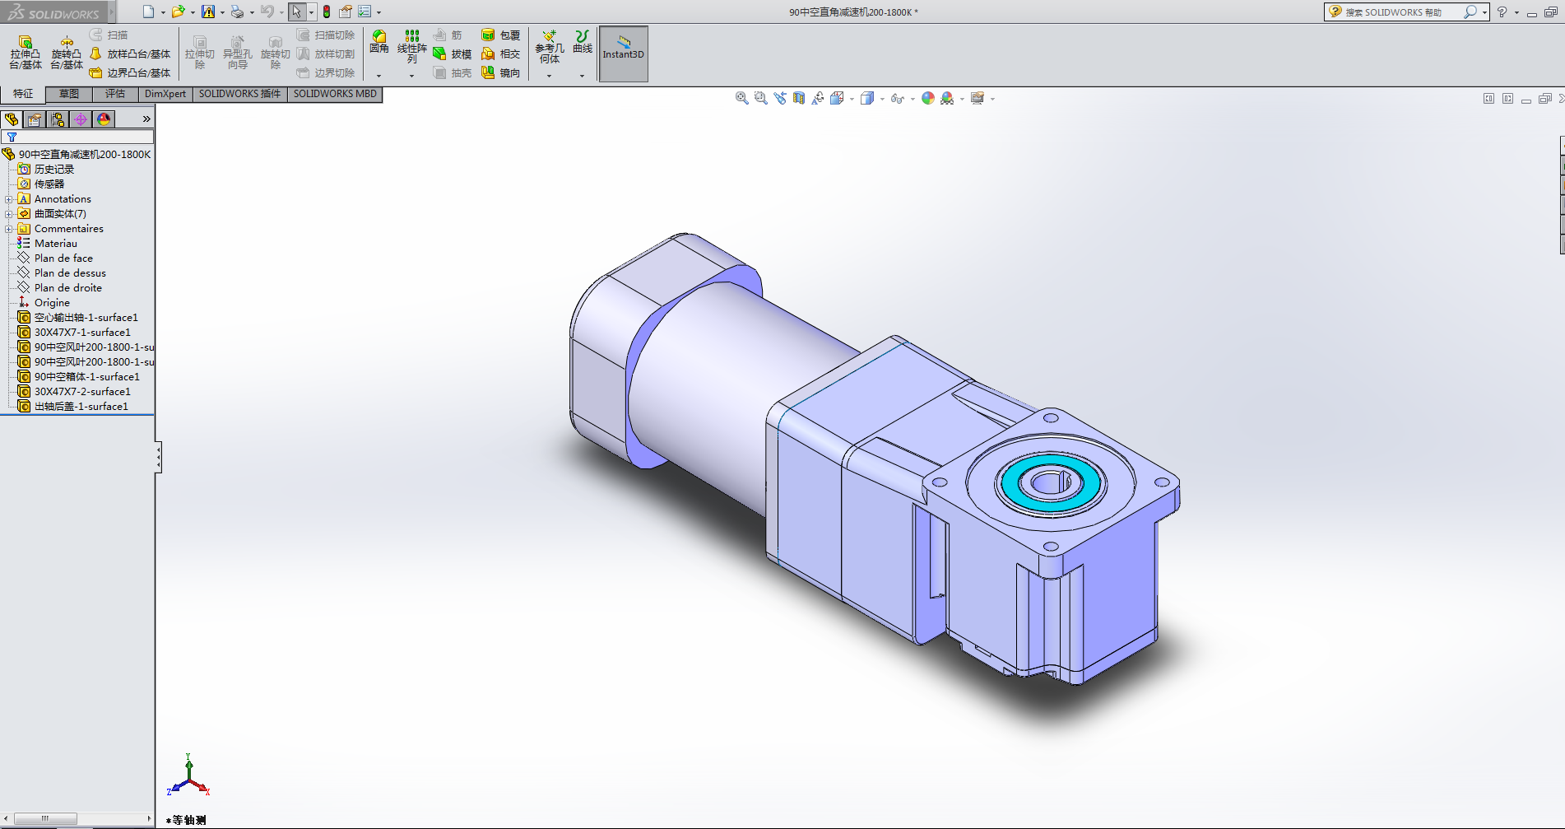Open the Hide/Show Items glasses dropdown
The width and height of the screenshot is (1565, 829).
898,98
